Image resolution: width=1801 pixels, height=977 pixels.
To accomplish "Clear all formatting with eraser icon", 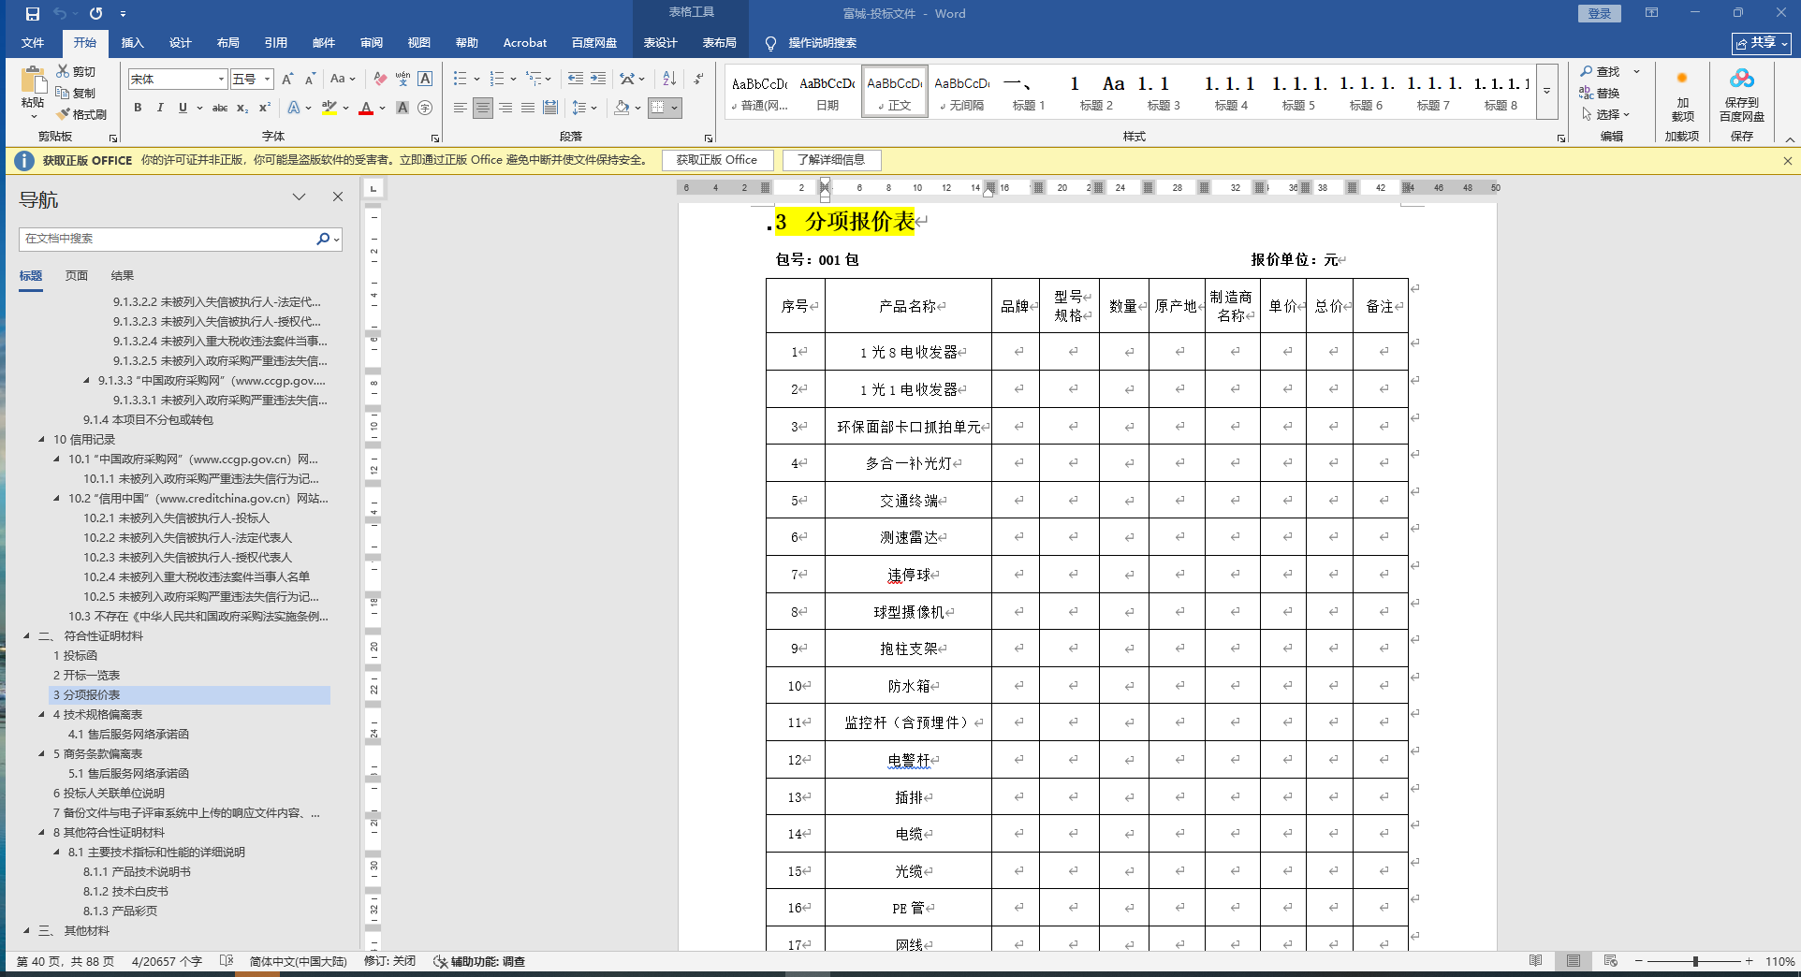I will [380, 79].
